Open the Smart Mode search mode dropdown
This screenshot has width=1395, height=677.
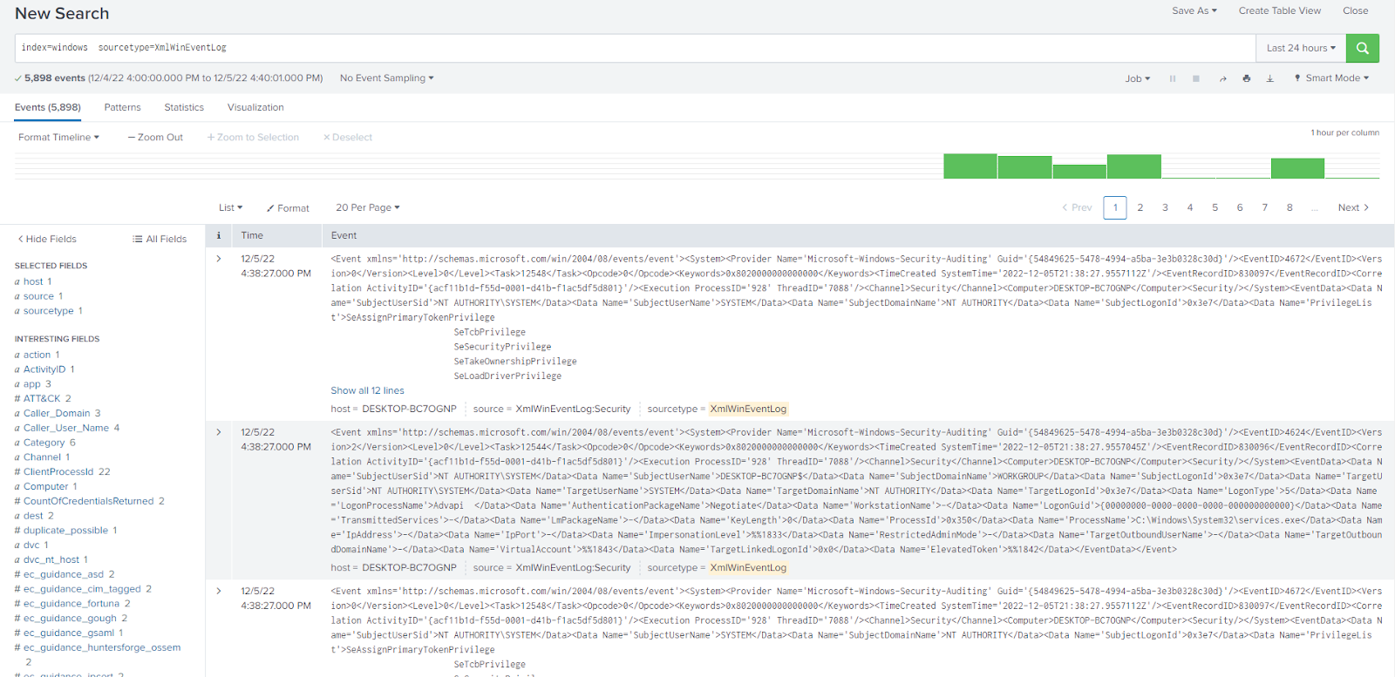1331,78
